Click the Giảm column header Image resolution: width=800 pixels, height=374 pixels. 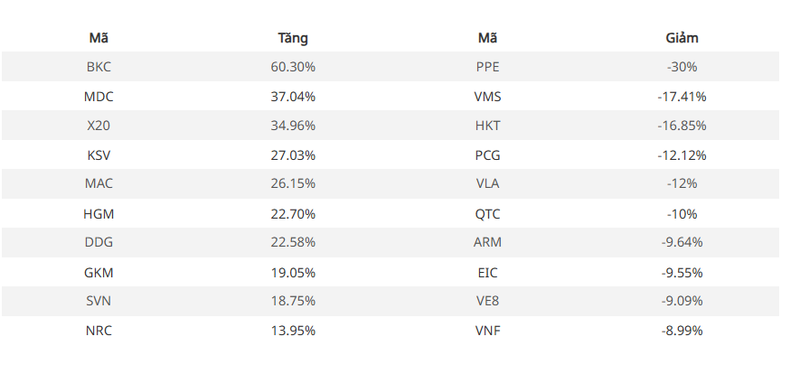(682, 38)
